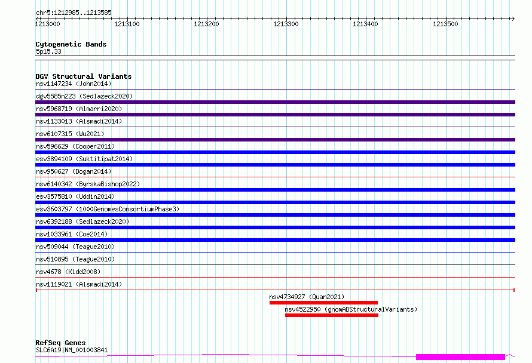Click the nsv4522950 gnomAD red variant bar
The width and height of the screenshot is (532, 363).
(332, 315)
